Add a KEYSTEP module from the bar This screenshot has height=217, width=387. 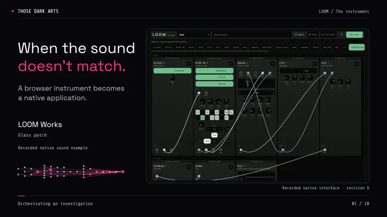(267, 47)
